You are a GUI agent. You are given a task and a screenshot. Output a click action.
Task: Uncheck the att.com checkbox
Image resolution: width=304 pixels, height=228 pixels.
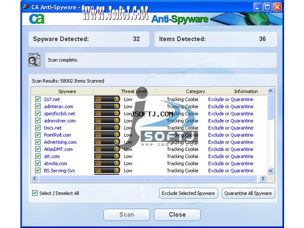(38, 156)
